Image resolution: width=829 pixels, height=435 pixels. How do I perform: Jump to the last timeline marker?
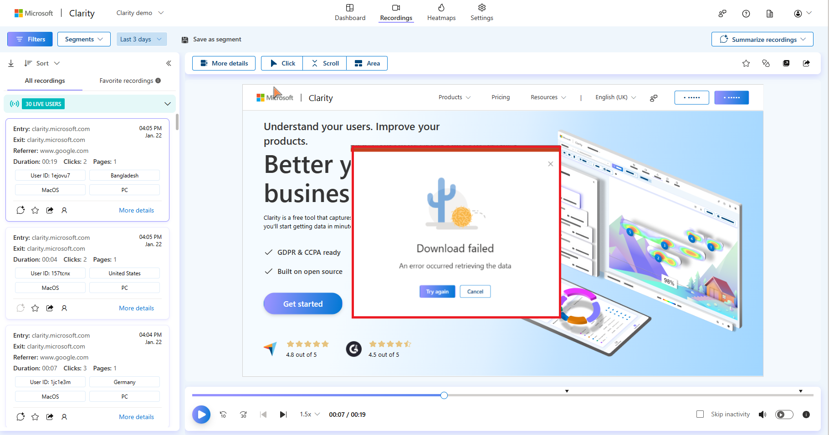tap(801, 391)
